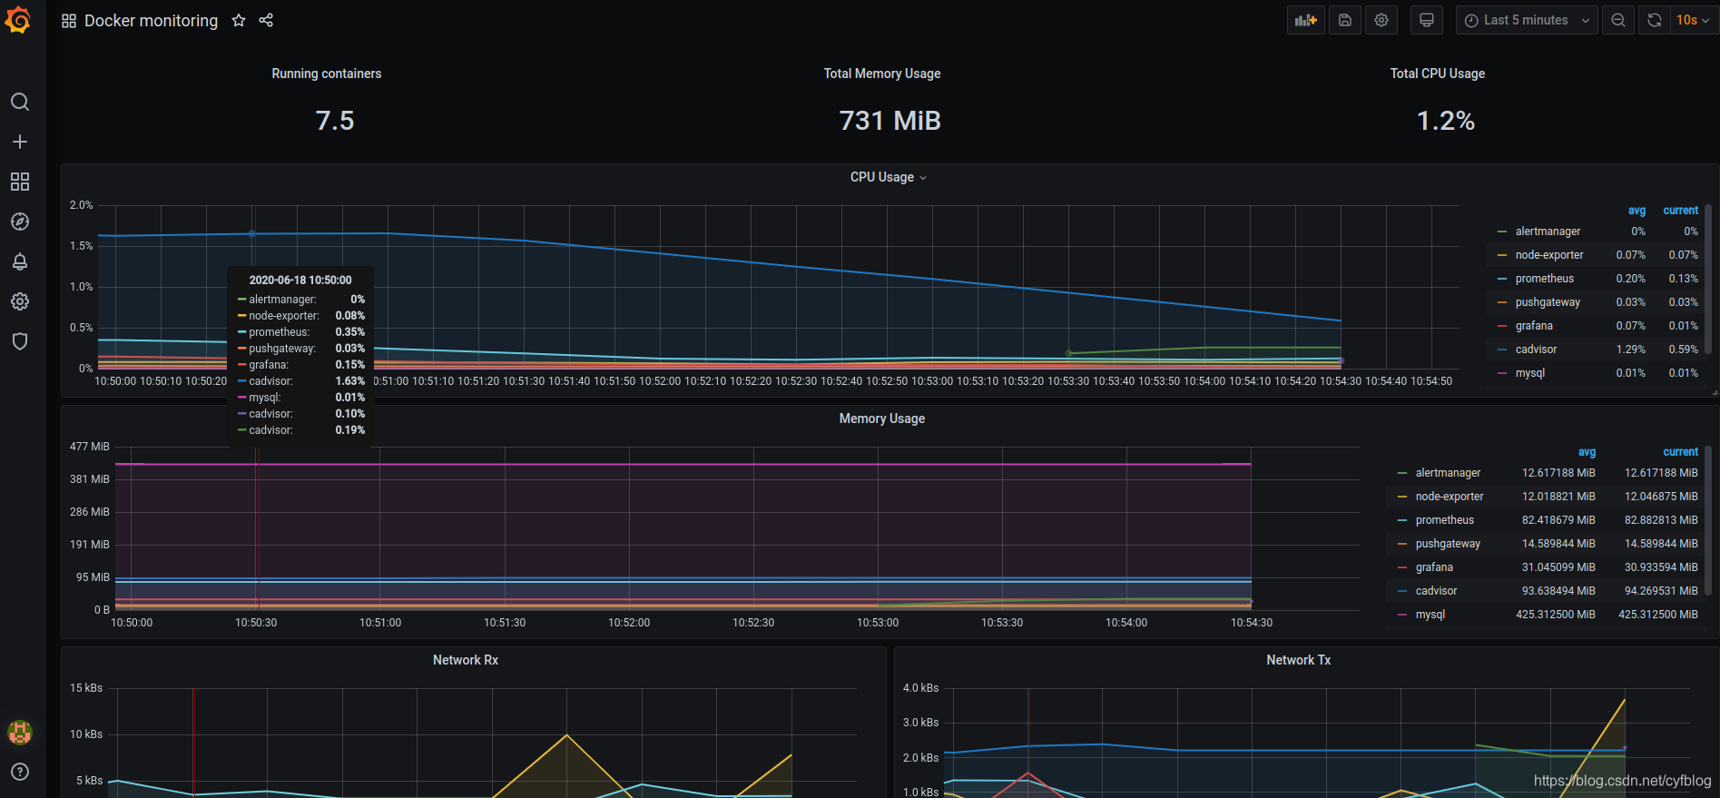Open the 10s refresh interval dropdown
1720x798 pixels.
point(1693,20)
